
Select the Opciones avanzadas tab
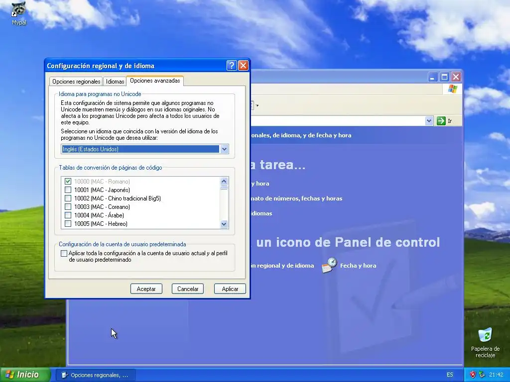click(155, 81)
